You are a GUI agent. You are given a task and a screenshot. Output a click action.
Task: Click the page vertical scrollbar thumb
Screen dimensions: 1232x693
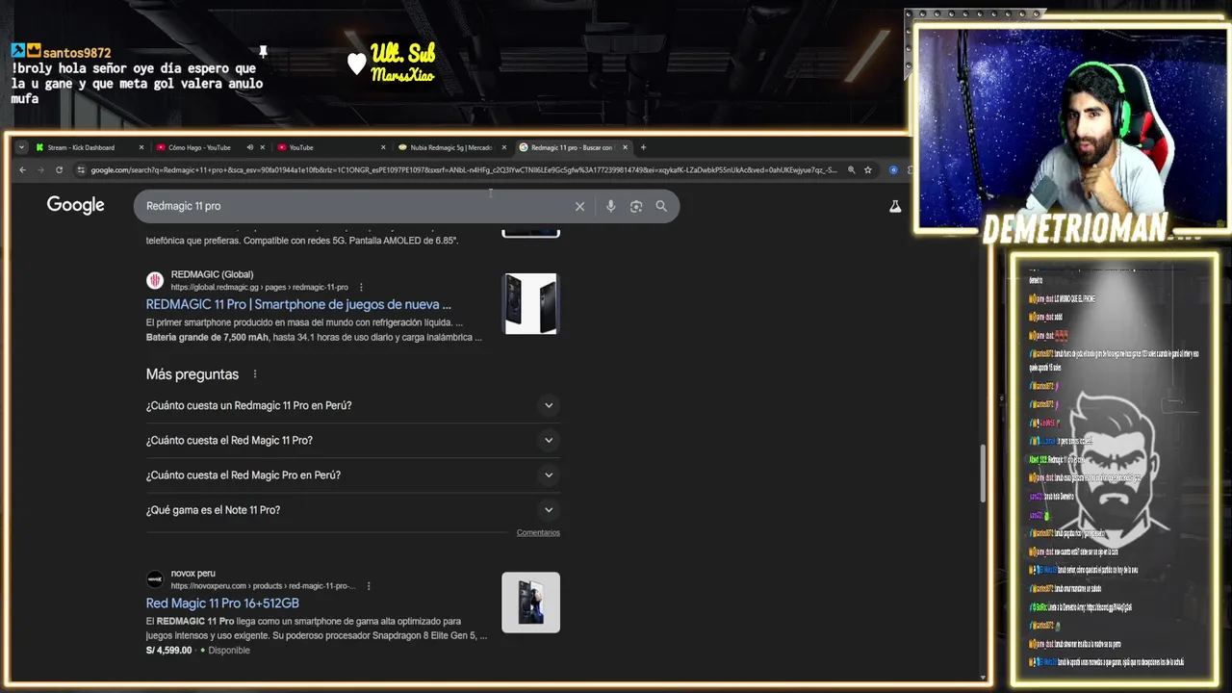pos(983,474)
